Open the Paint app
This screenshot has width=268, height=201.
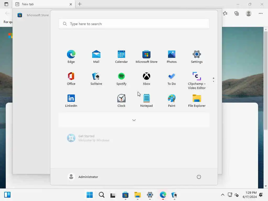[172, 100]
